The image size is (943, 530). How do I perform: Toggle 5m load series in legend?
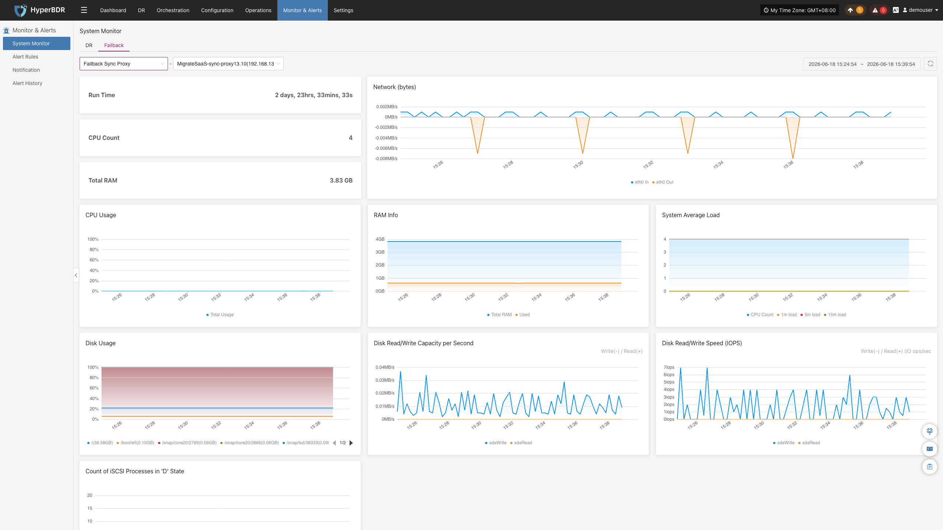coord(810,315)
